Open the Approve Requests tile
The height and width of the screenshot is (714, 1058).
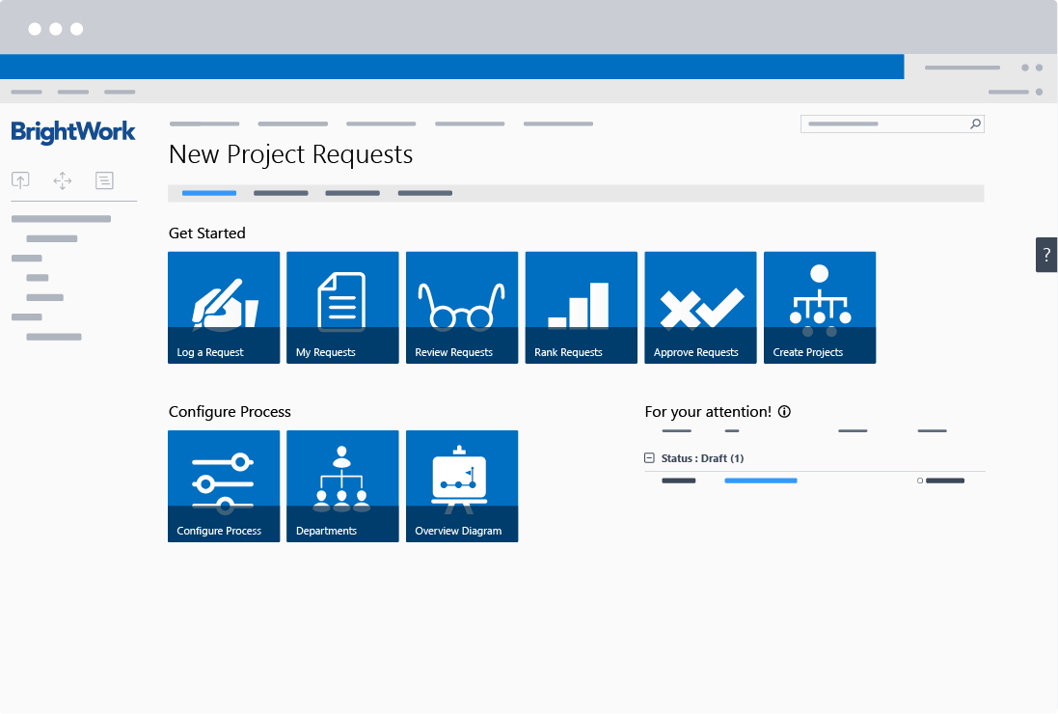[700, 307]
